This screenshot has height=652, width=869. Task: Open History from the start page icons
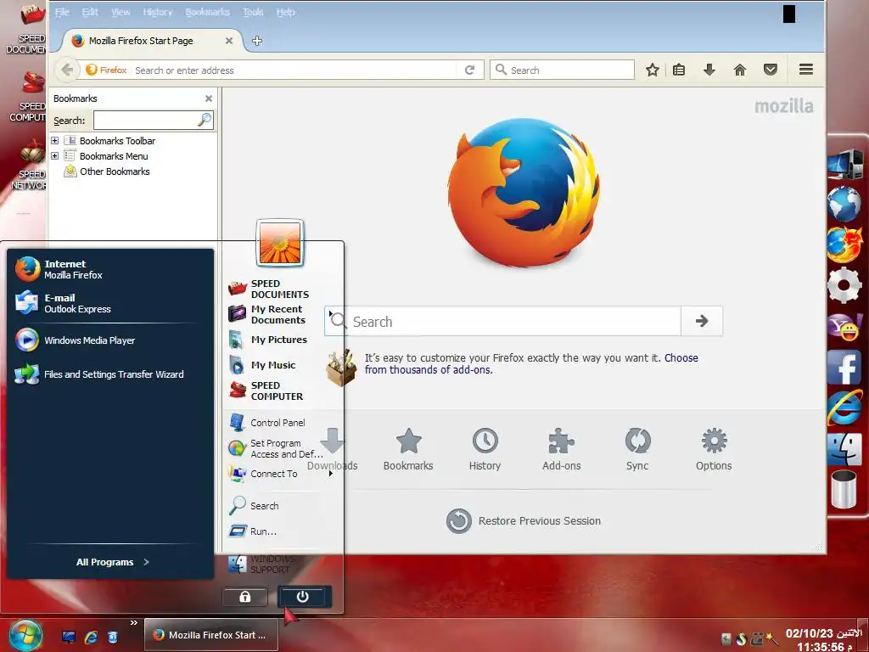pos(485,449)
